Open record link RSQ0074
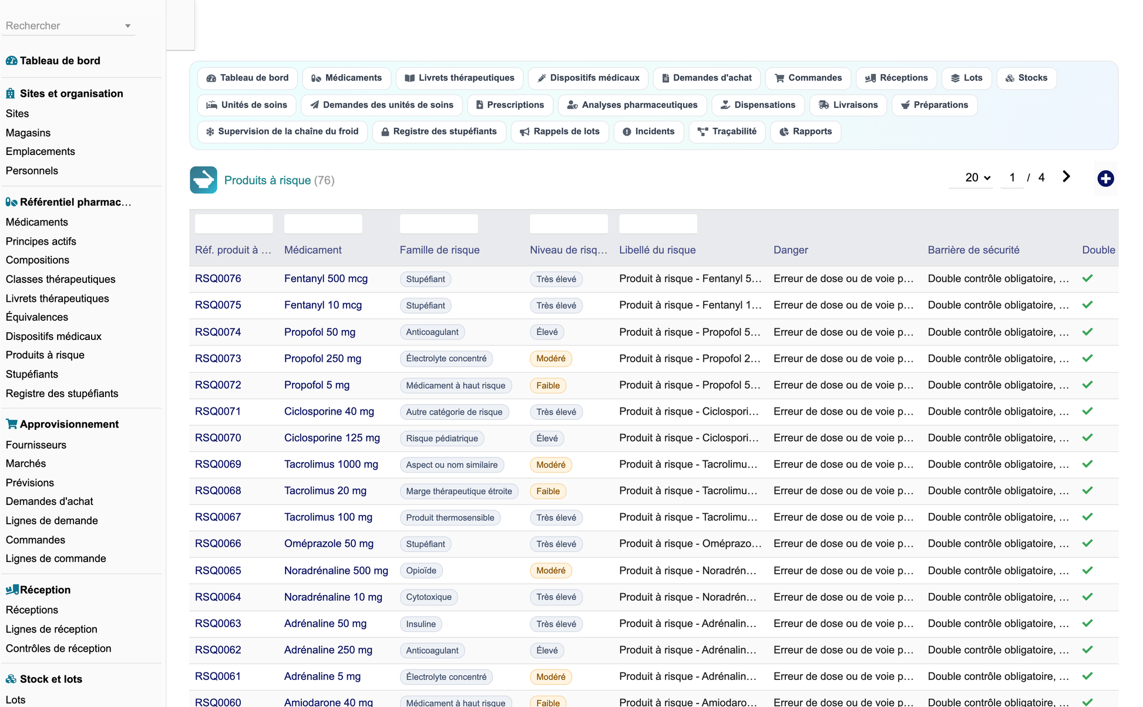 pyautogui.click(x=218, y=332)
